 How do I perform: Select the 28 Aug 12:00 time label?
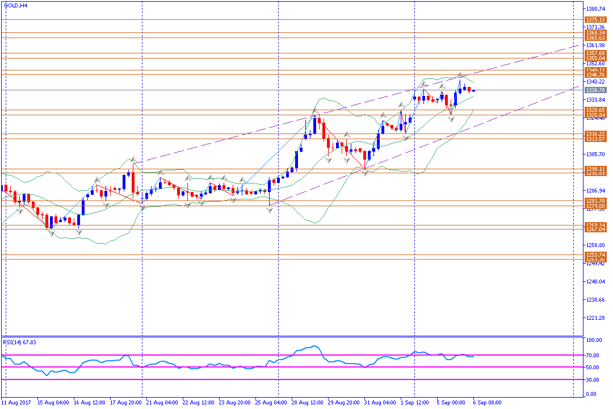click(307, 403)
